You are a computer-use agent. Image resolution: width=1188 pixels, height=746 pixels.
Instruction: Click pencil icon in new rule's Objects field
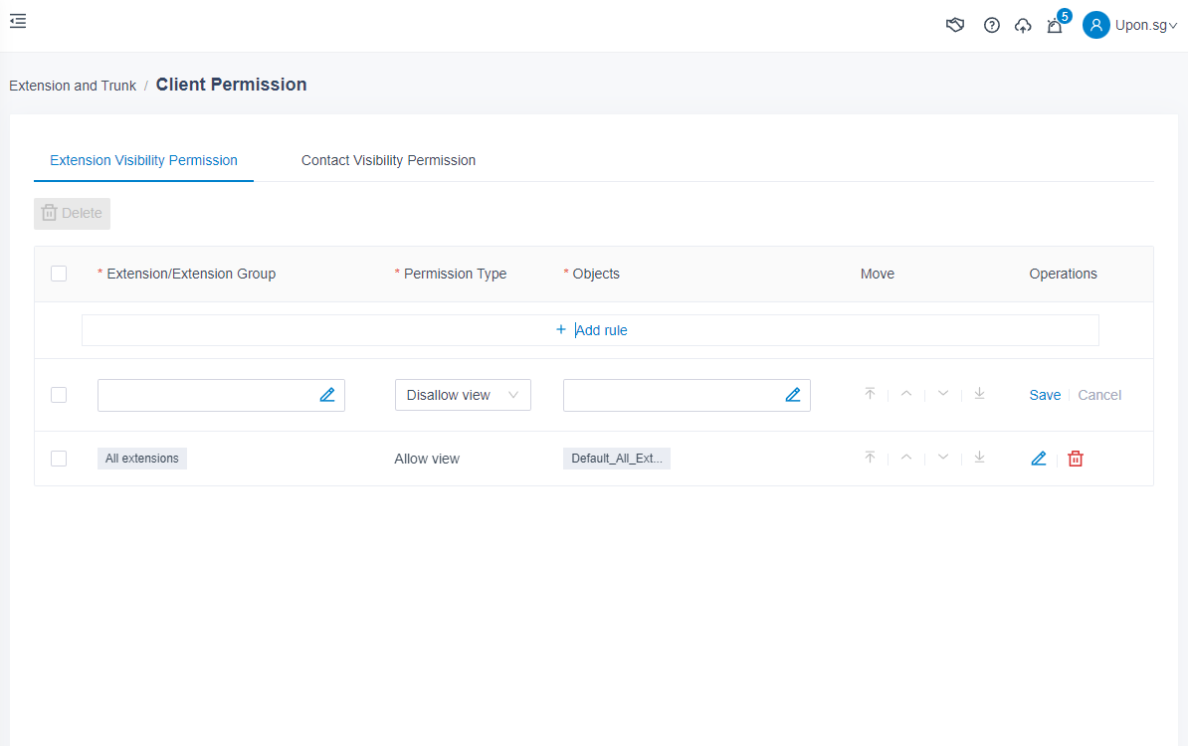click(793, 395)
